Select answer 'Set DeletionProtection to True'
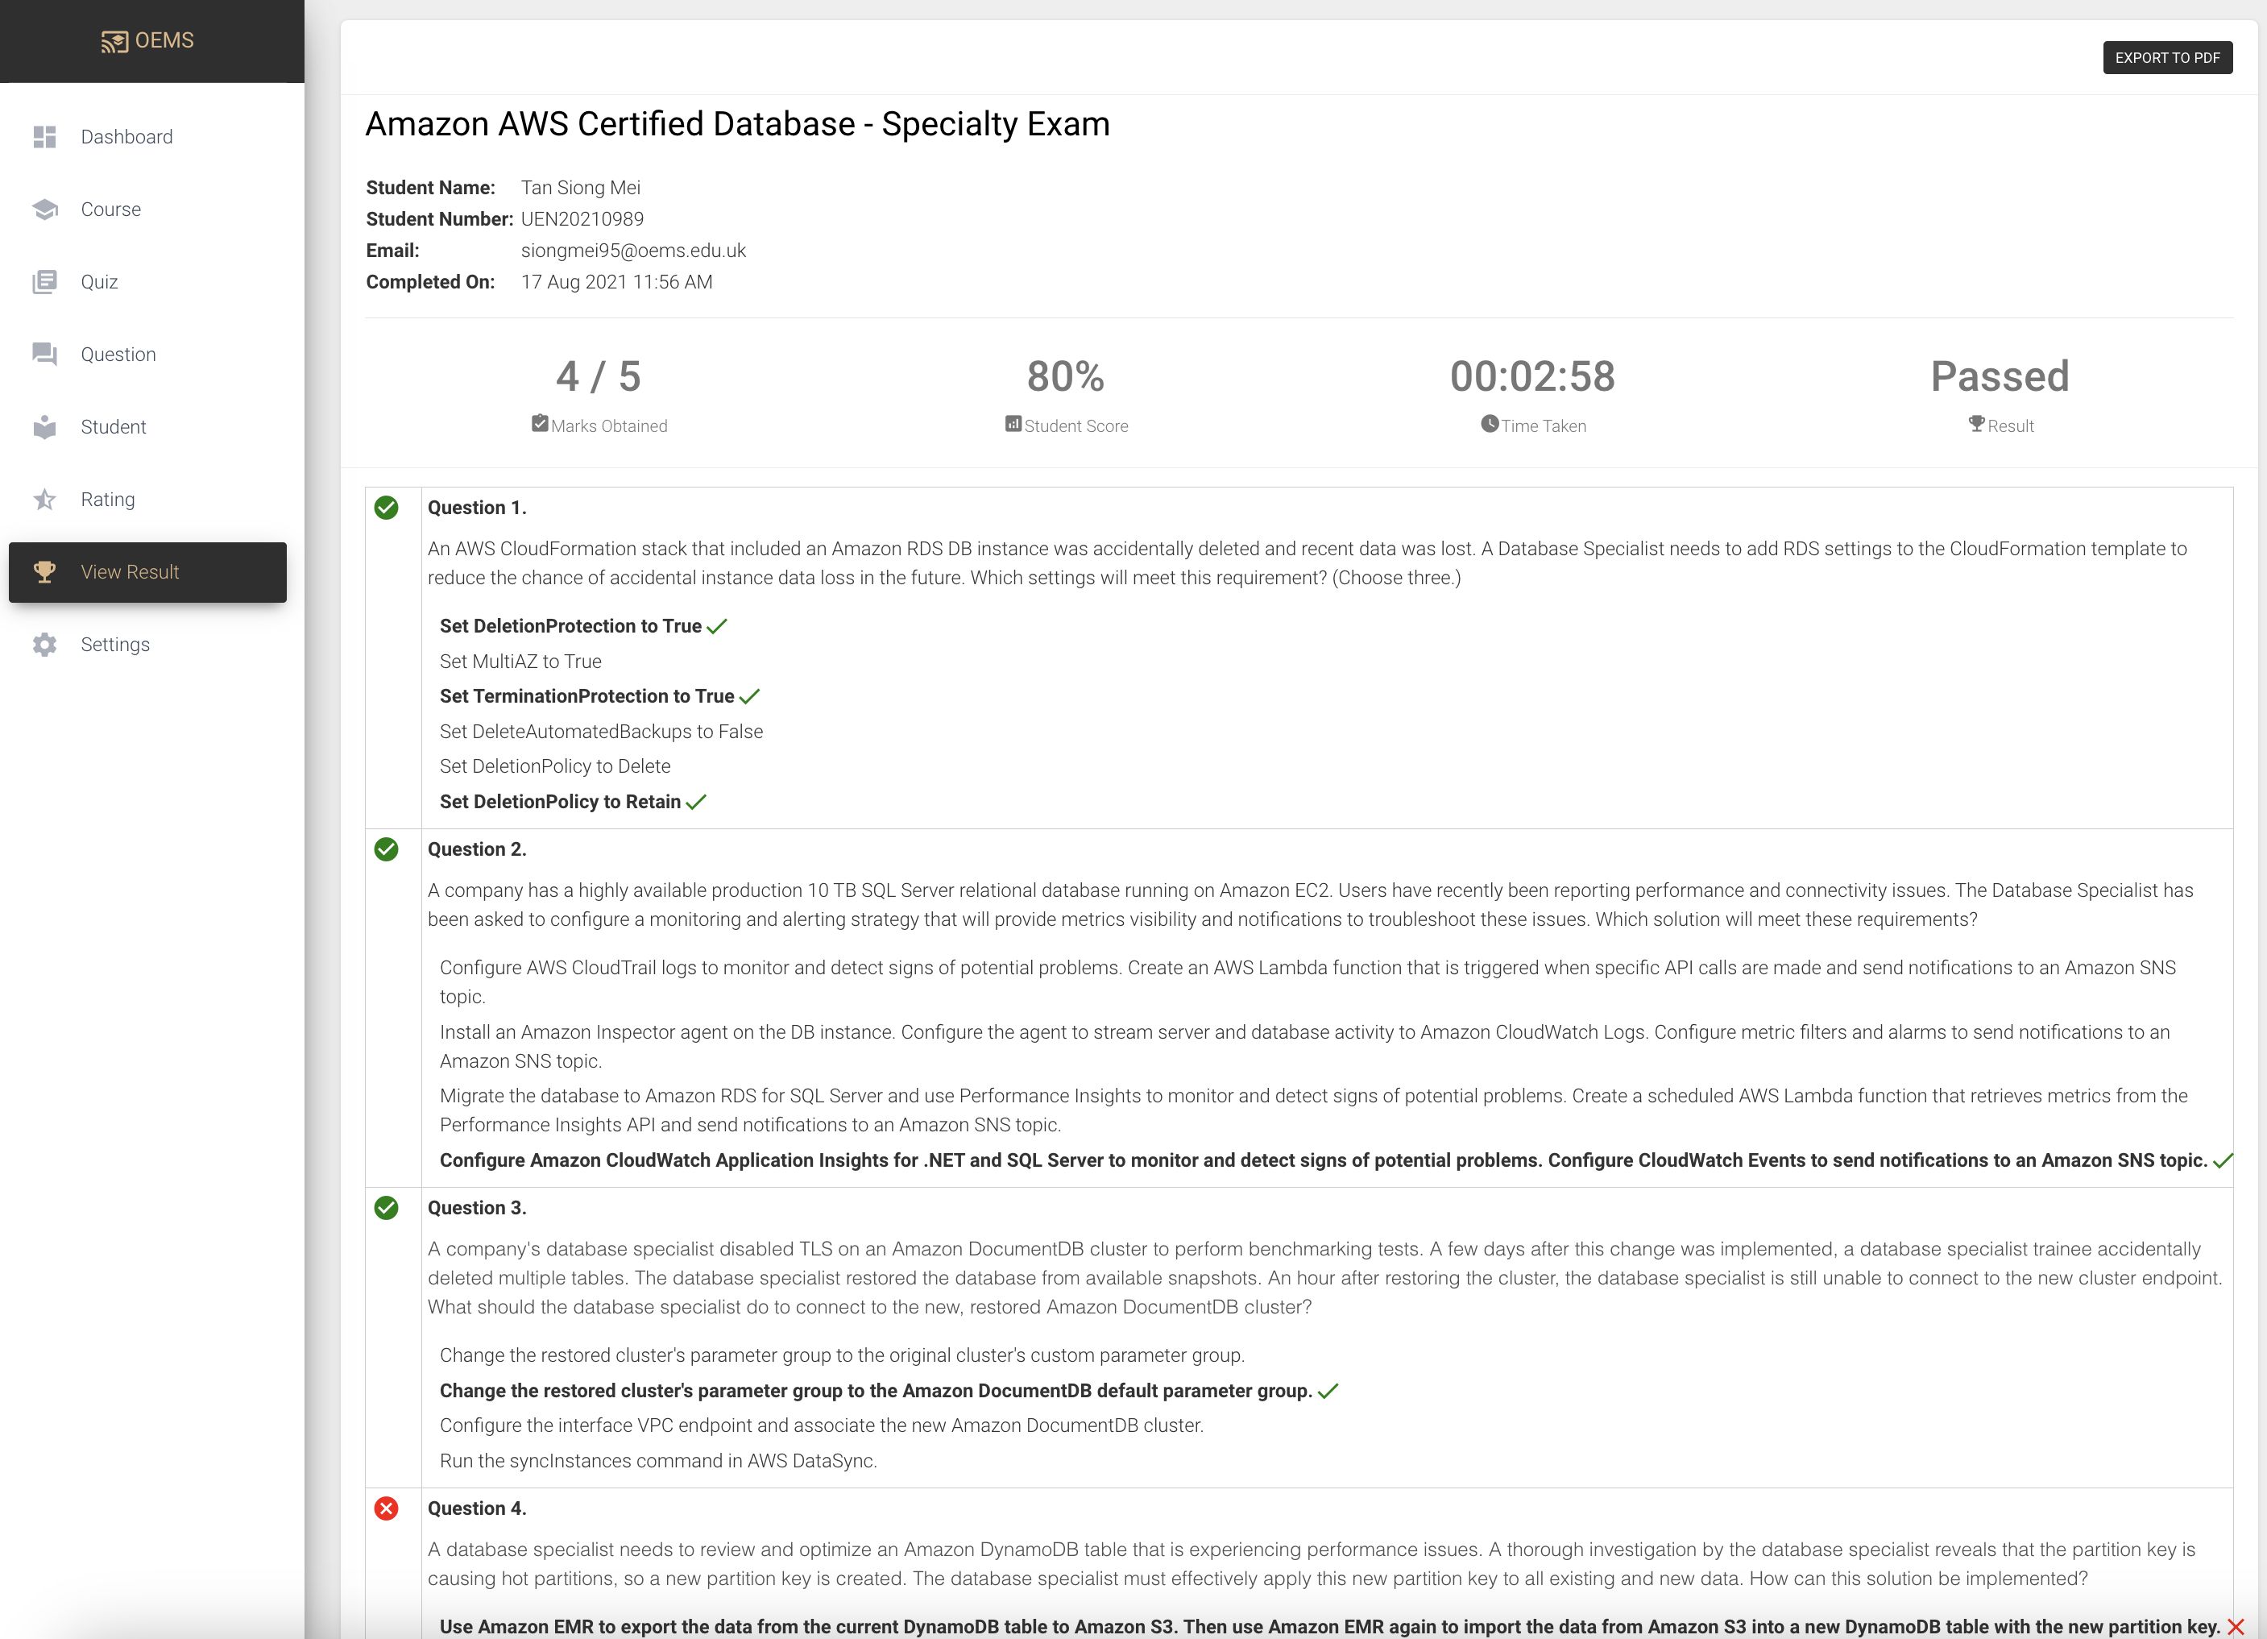2267x1639 pixels. tap(570, 626)
